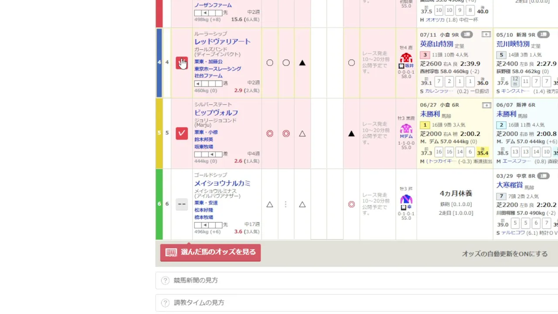Image resolution: width=558 pixels, height=314 pixels.
Task: Open horse page メイショウナルカミ
Action: pyautogui.click(x=222, y=183)
